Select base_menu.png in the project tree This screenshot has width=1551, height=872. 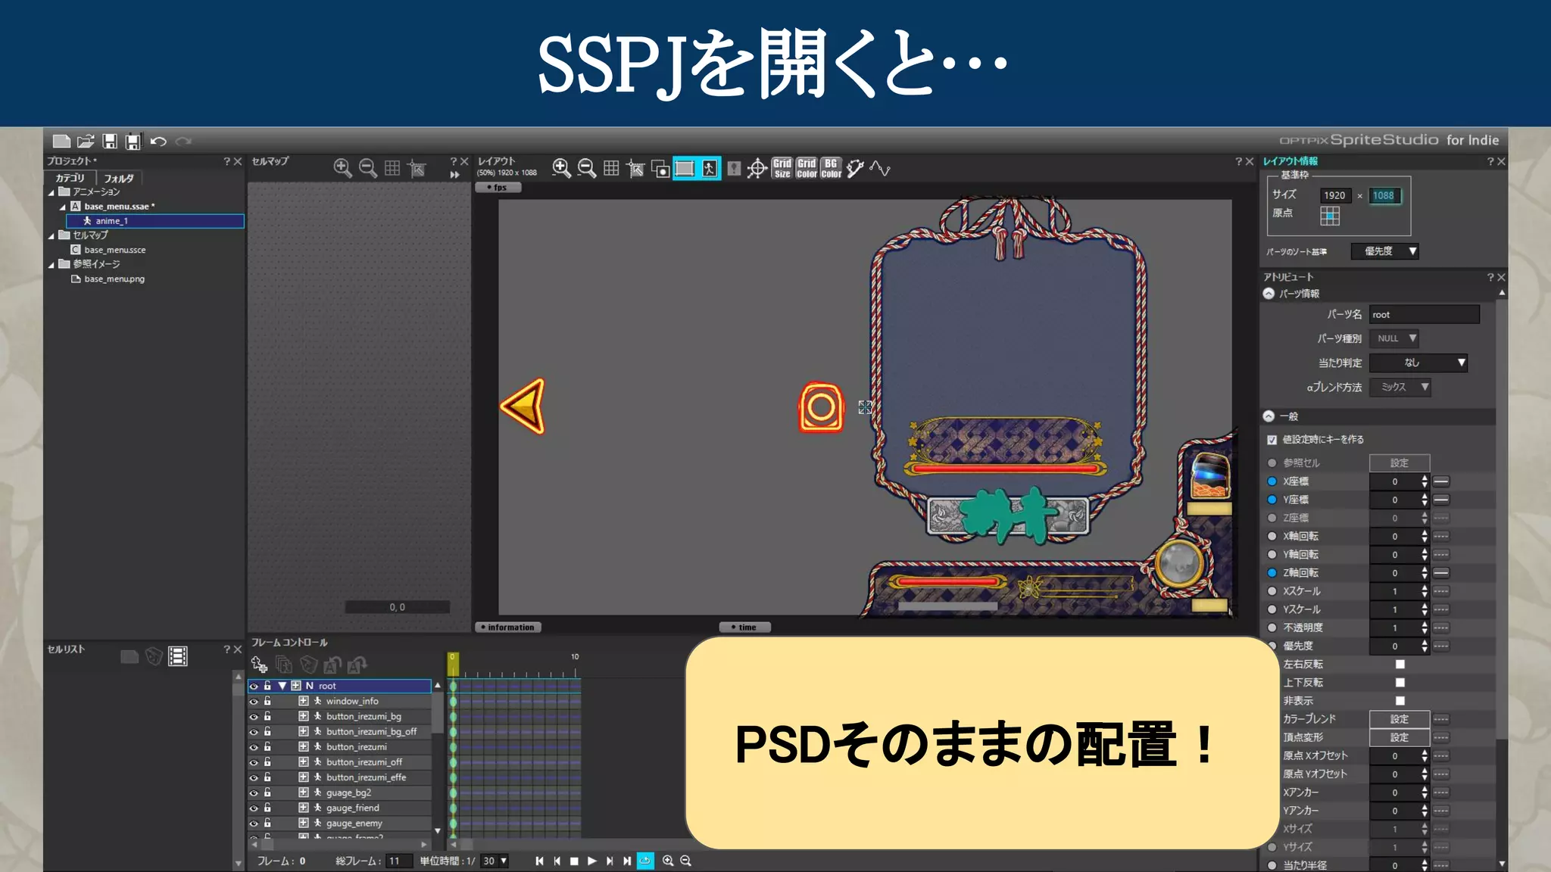114,279
